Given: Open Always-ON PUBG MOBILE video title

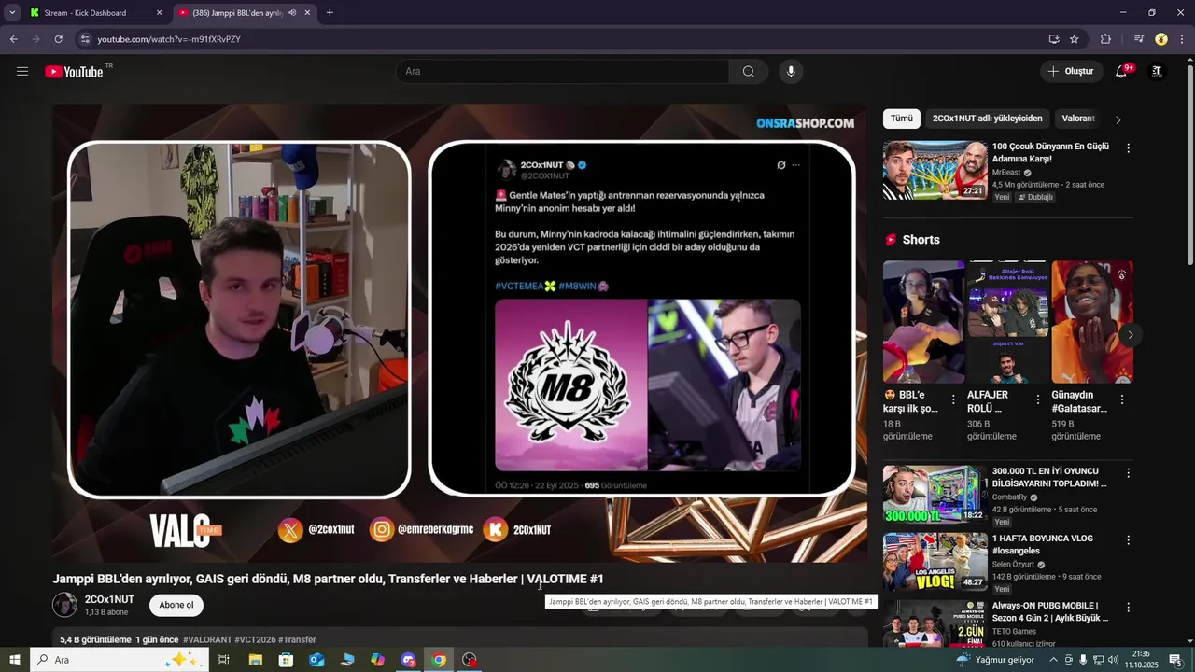Looking at the screenshot, I should [x=1050, y=612].
